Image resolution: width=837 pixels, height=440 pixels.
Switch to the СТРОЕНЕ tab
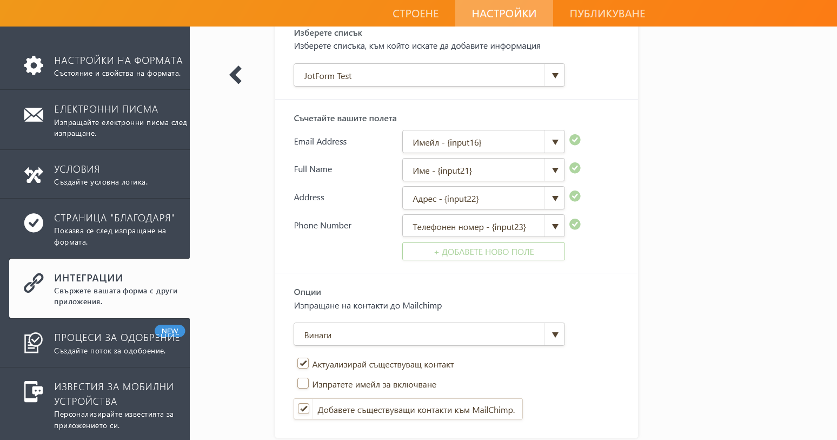(415, 14)
